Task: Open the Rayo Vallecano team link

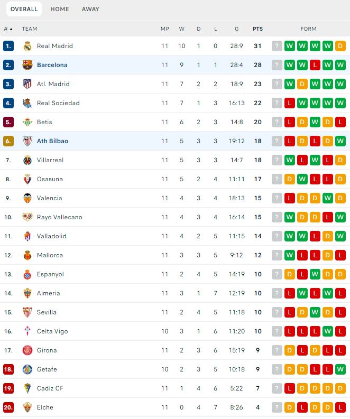Action: pyautogui.click(x=60, y=217)
